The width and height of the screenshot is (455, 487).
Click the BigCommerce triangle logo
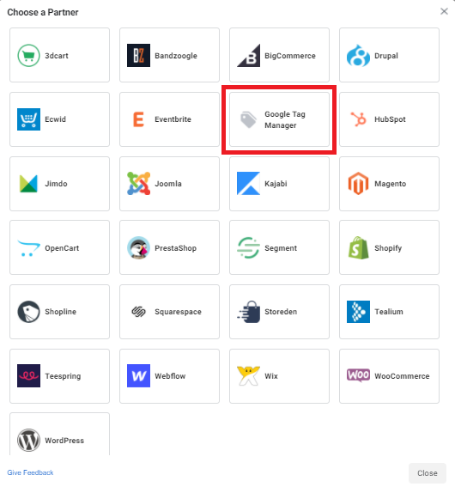[x=248, y=56]
